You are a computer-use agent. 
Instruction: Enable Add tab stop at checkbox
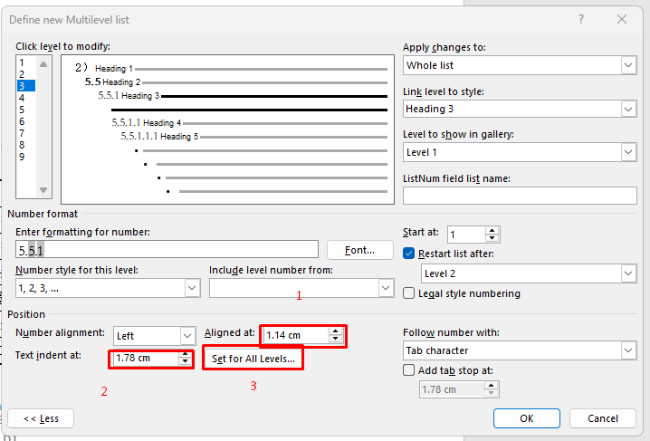point(410,369)
